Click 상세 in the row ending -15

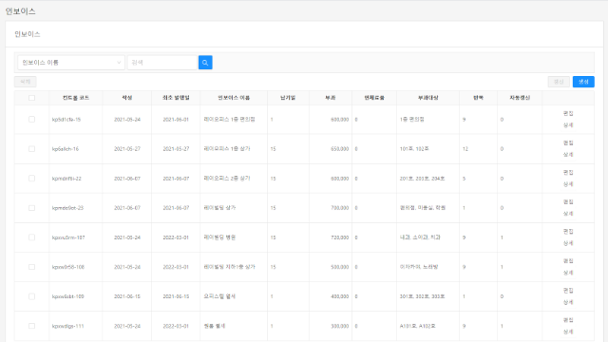(x=568, y=125)
